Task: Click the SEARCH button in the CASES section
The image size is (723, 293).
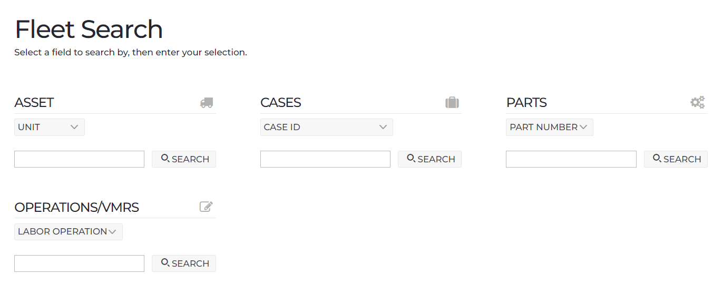Action: pyautogui.click(x=429, y=159)
